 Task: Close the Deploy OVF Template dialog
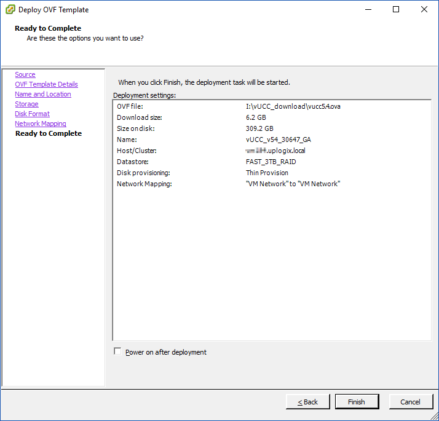point(424,10)
